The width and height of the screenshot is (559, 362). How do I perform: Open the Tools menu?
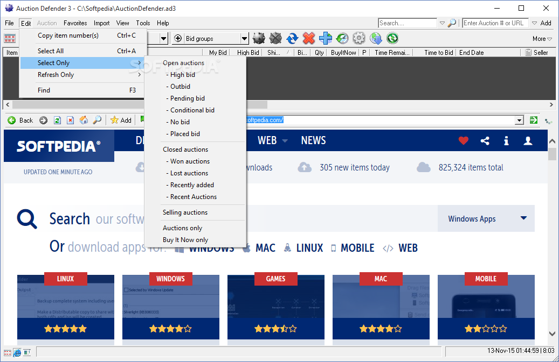[143, 23]
